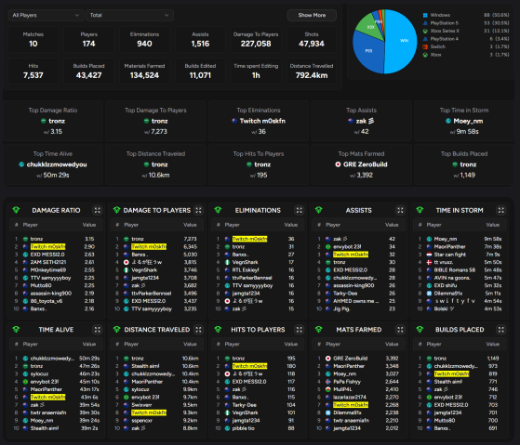The height and width of the screenshot is (445, 520).
Task: Click the Matches stat card showing 10
Action: (33, 39)
